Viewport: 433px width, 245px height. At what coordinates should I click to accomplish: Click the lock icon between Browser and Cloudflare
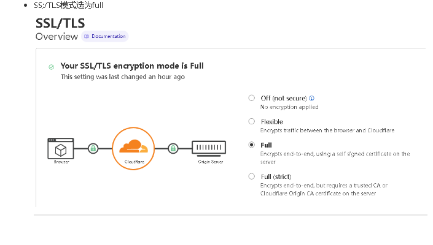click(93, 148)
